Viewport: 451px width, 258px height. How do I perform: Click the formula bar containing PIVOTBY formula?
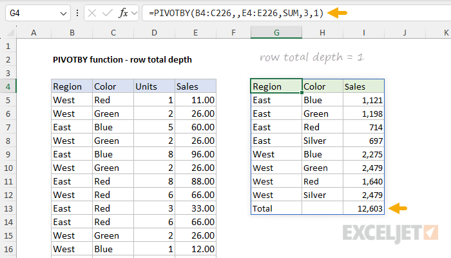click(x=296, y=13)
